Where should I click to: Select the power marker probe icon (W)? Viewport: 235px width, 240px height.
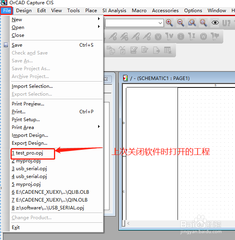(147, 36)
